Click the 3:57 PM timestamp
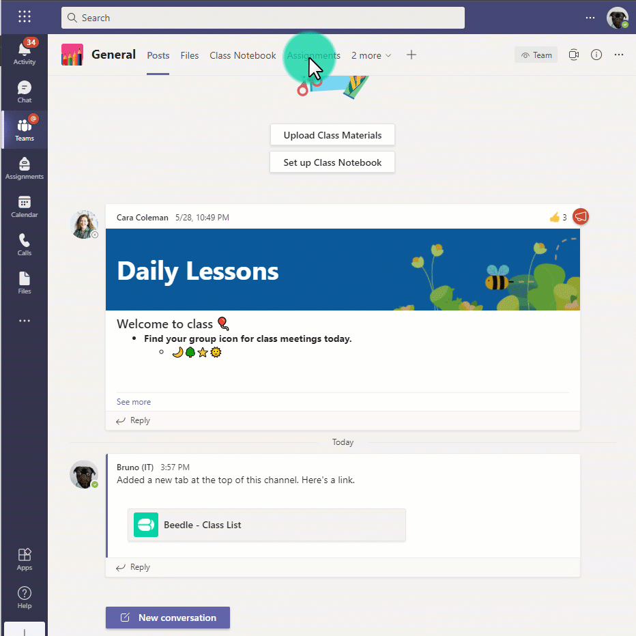The image size is (636, 636). point(175,467)
